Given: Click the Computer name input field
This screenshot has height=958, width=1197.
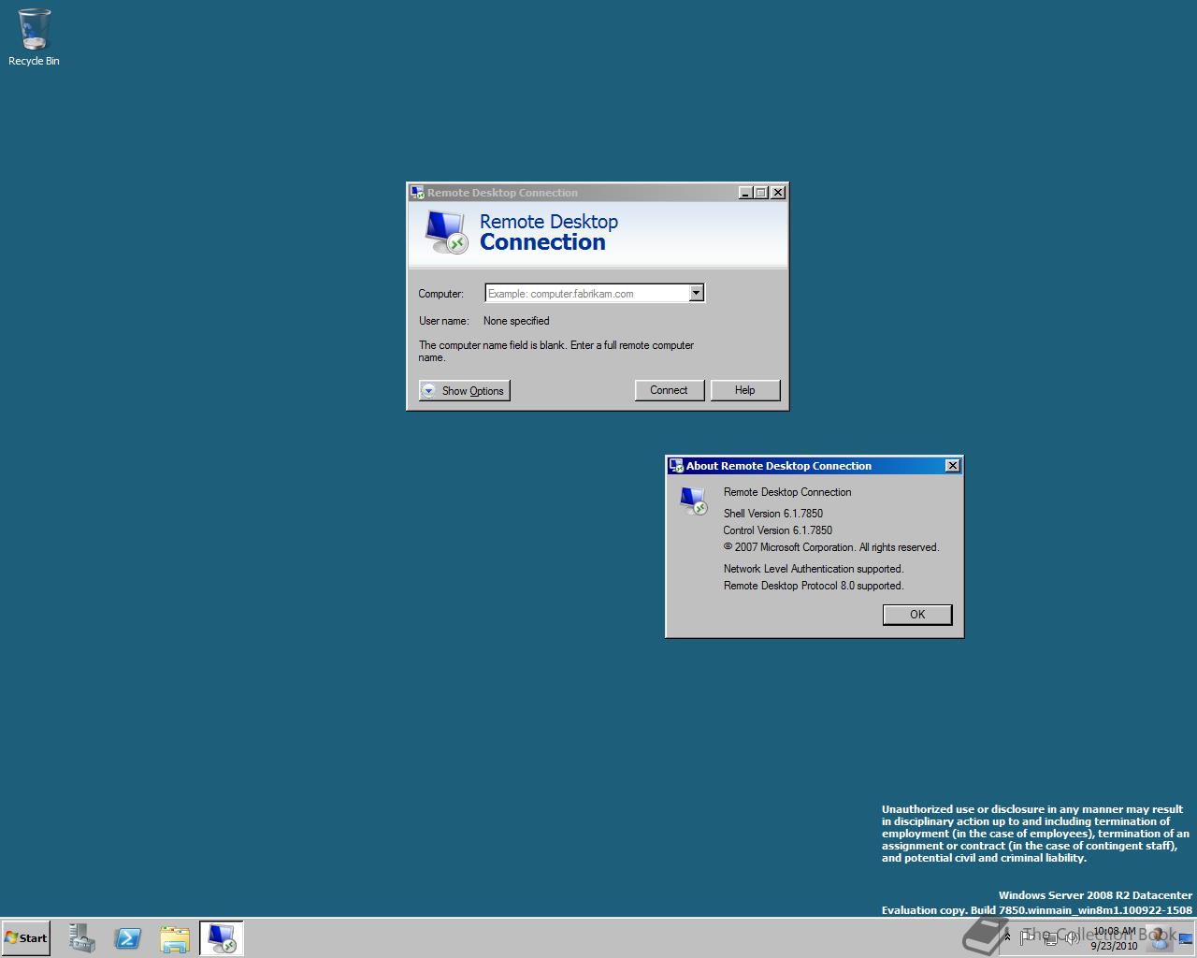Looking at the screenshot, I should [587, 294].
